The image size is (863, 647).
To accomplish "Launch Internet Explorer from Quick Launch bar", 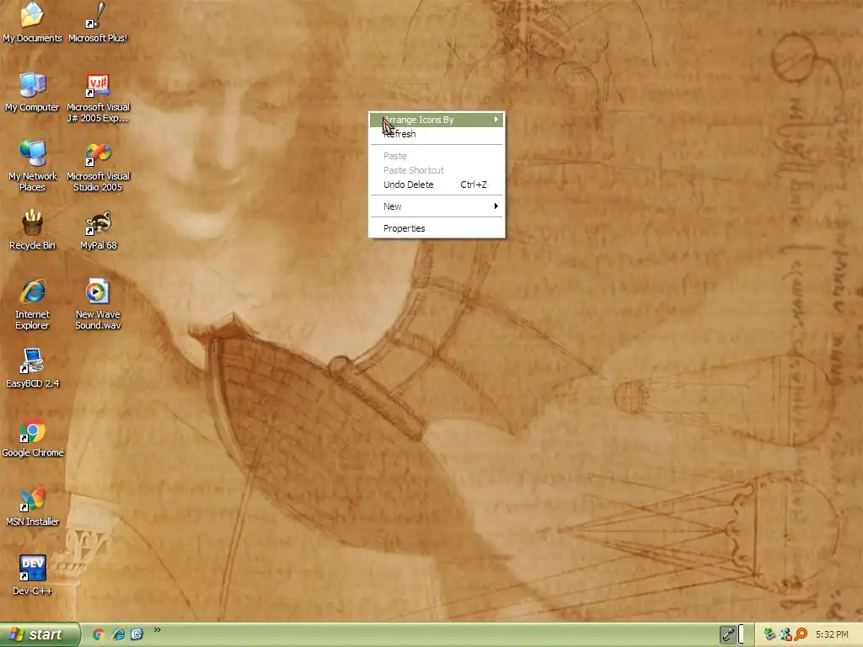I will [118, 634].
